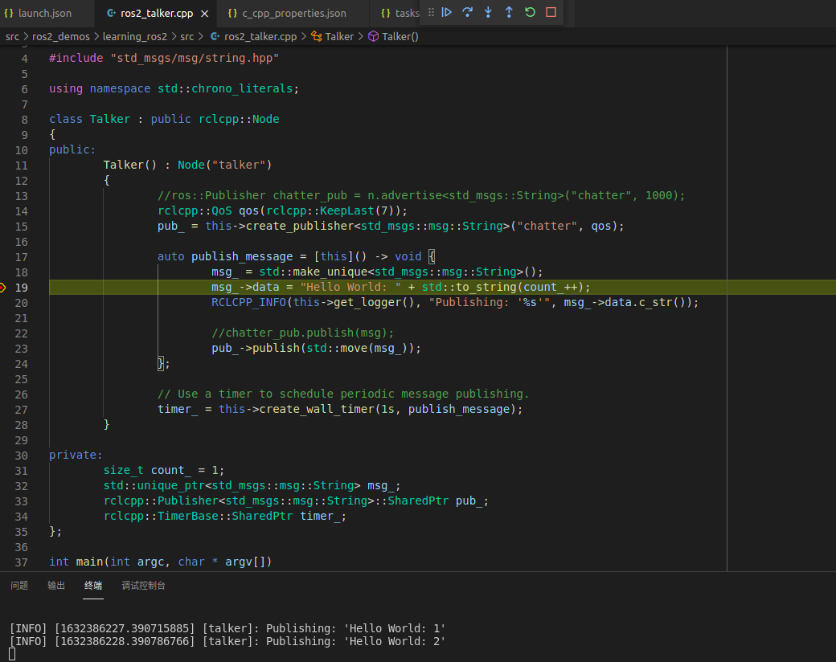
Task: Restart the debug session icon
Action: click(x=529, y=12)
